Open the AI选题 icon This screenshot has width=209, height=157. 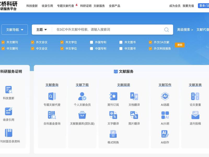165,96
